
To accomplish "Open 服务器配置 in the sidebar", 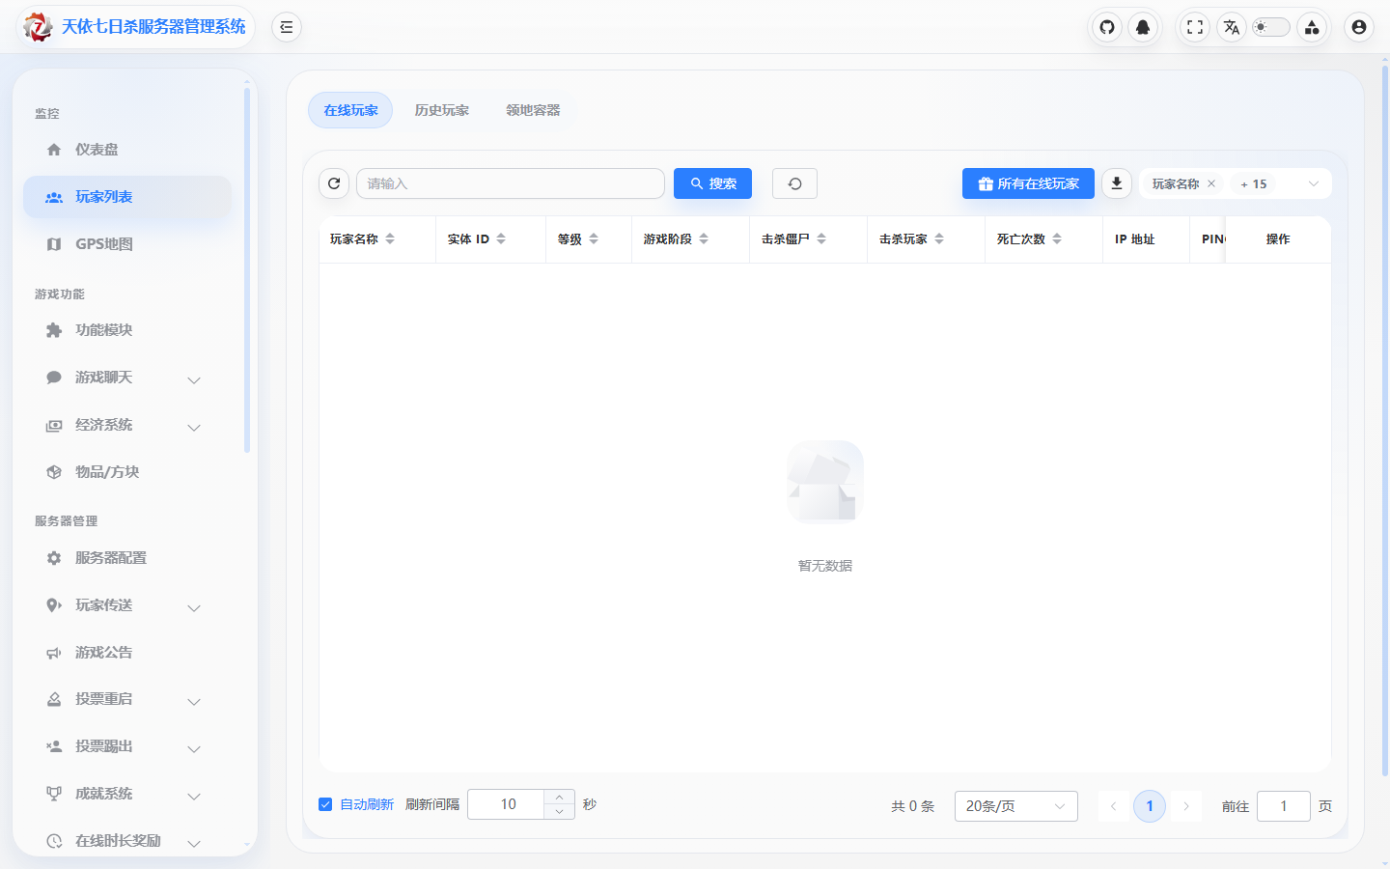I will pos(127,558).
